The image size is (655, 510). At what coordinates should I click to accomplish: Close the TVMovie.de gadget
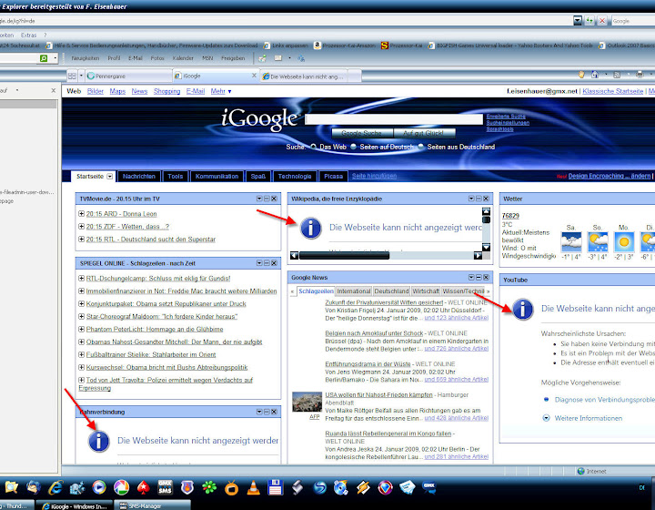pyautogui.click(x=274, y=199)
